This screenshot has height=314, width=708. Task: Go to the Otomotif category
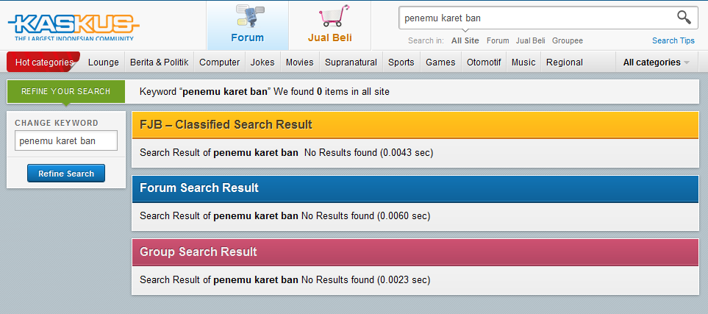point(484,63)
